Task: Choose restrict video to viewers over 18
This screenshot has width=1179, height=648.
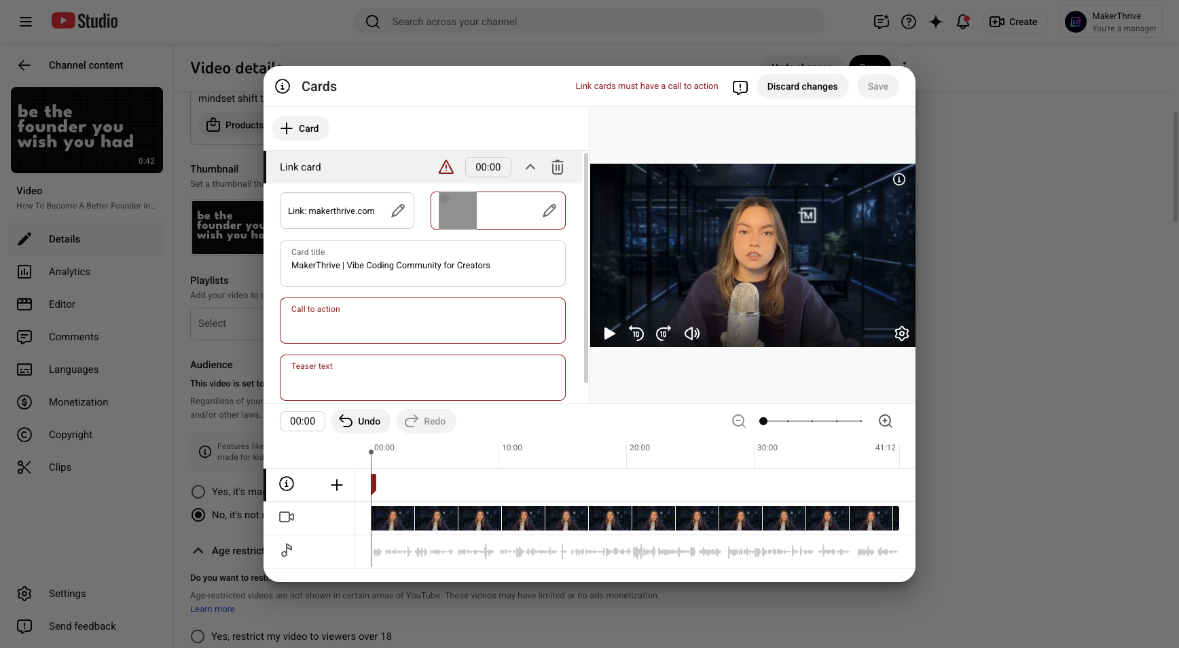Action: click(198, 636)
